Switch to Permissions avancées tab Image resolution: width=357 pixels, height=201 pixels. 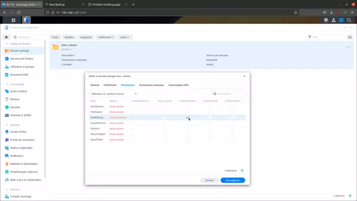coord(151,85)
